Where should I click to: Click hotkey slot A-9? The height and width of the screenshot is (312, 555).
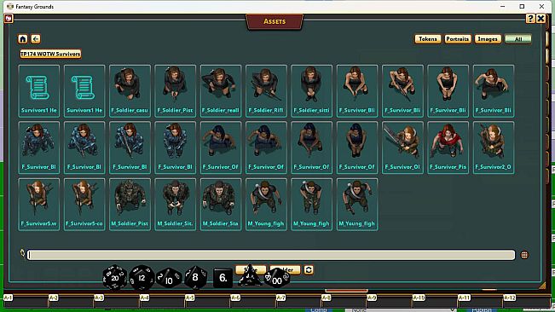point(390,301)
